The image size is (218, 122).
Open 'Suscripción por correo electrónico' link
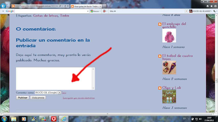79,98
